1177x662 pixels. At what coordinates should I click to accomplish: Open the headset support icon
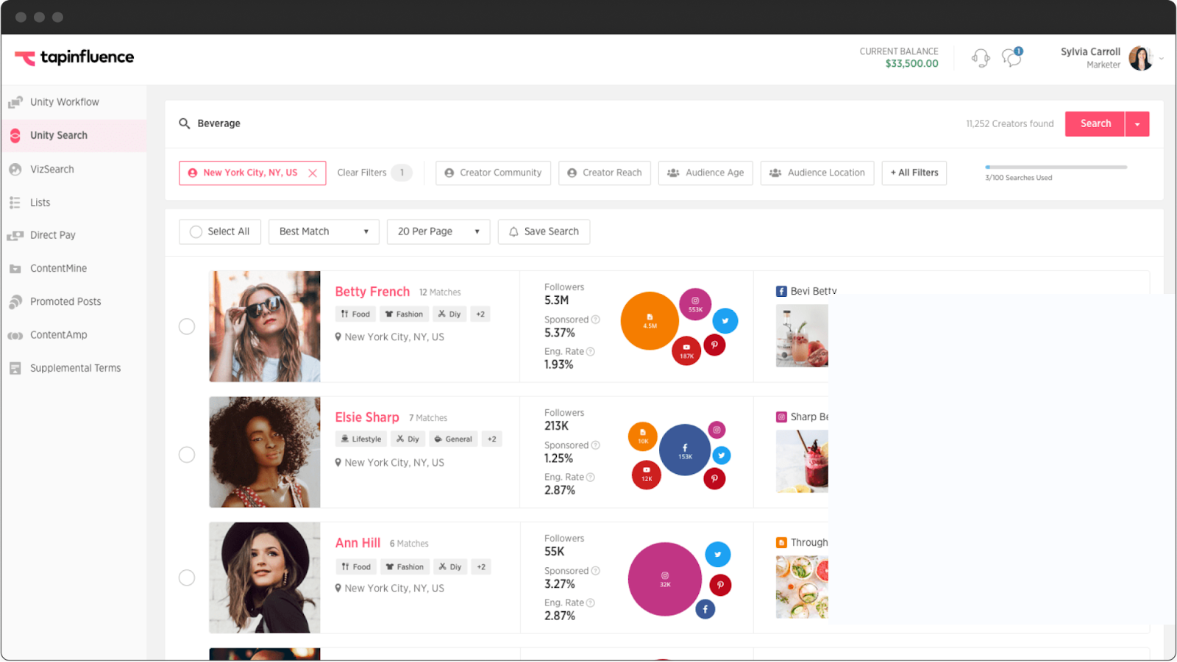(981, 57)
